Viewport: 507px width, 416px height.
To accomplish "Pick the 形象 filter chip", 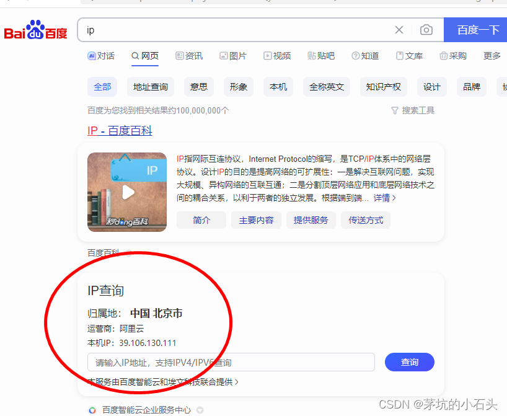I will pyautogui.click(x=239, y=87).
